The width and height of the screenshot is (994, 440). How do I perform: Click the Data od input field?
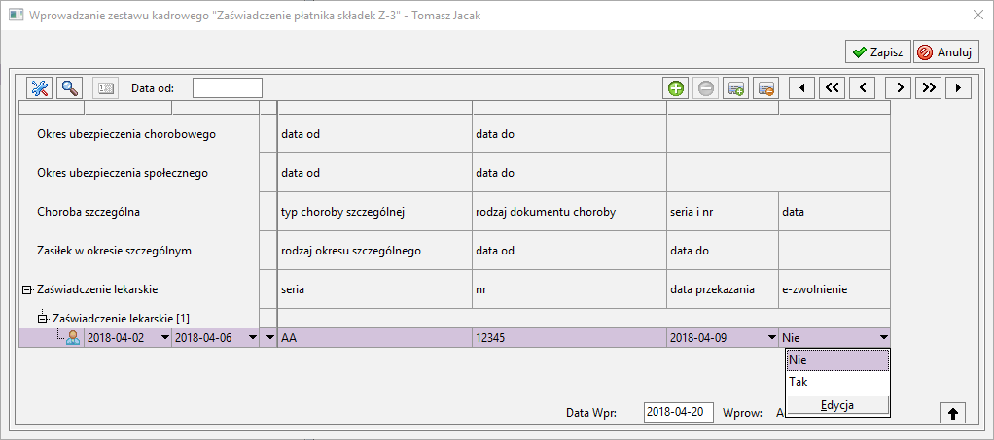(x=228, y=88)
